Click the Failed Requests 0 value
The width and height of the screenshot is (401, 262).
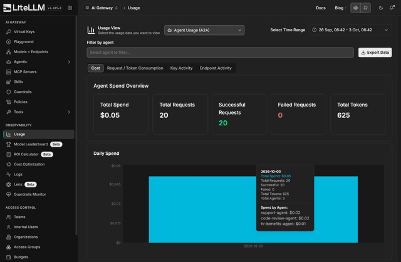tap(280, 115)
